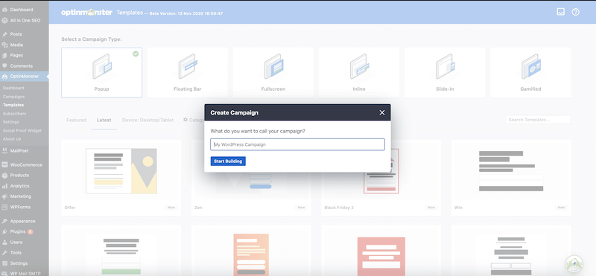This screenshot has height=276, width=596.
Task: Choose the Fullscreen campaign type
Action: [x=273, y=72]
